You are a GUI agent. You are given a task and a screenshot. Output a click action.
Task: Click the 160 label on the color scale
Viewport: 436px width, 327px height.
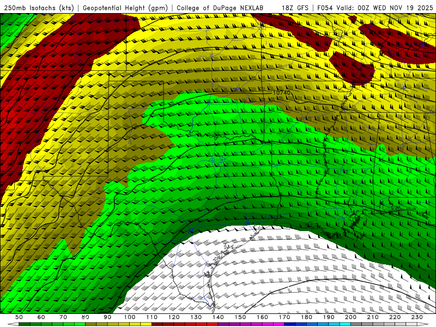click(x=262, y=317)
